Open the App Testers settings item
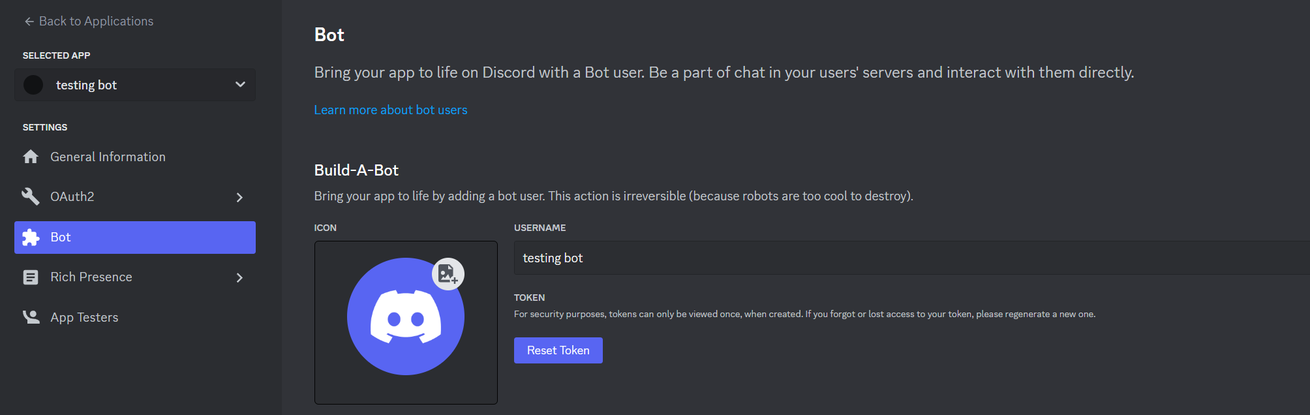This screenshot has width=1310, height=415. pos(135,317)
